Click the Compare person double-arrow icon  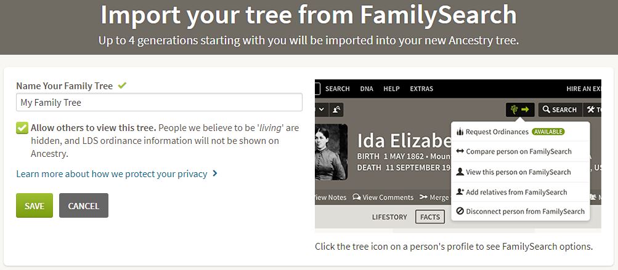pyautogui.click(x=460, y=152)
